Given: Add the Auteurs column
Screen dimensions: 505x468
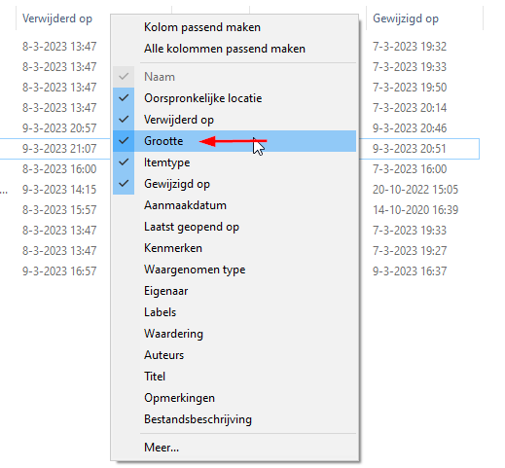Looking at the screenshot, I should pos(234,355).
